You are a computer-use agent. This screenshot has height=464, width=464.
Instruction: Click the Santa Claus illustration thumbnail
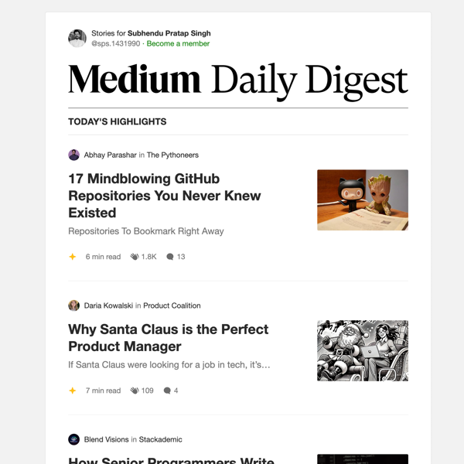(362, 350)
